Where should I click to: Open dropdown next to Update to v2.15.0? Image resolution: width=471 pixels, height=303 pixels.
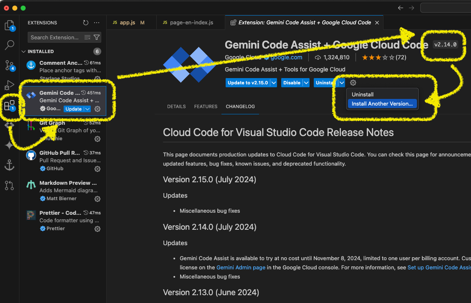[274, 83]
